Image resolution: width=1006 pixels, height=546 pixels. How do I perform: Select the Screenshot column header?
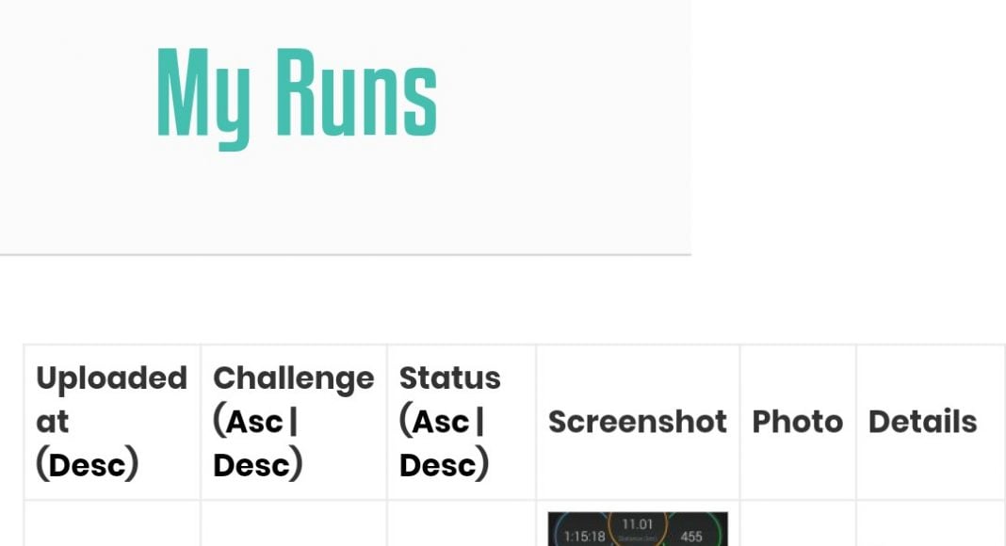coord(638,422)
